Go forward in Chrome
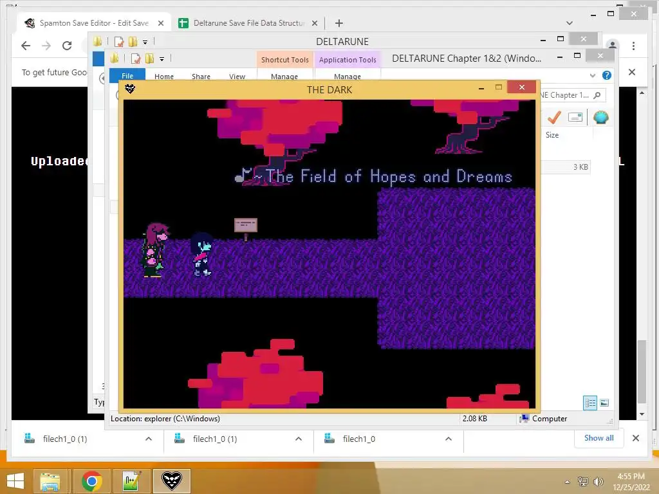659x494 pixels. click(46, 46)
